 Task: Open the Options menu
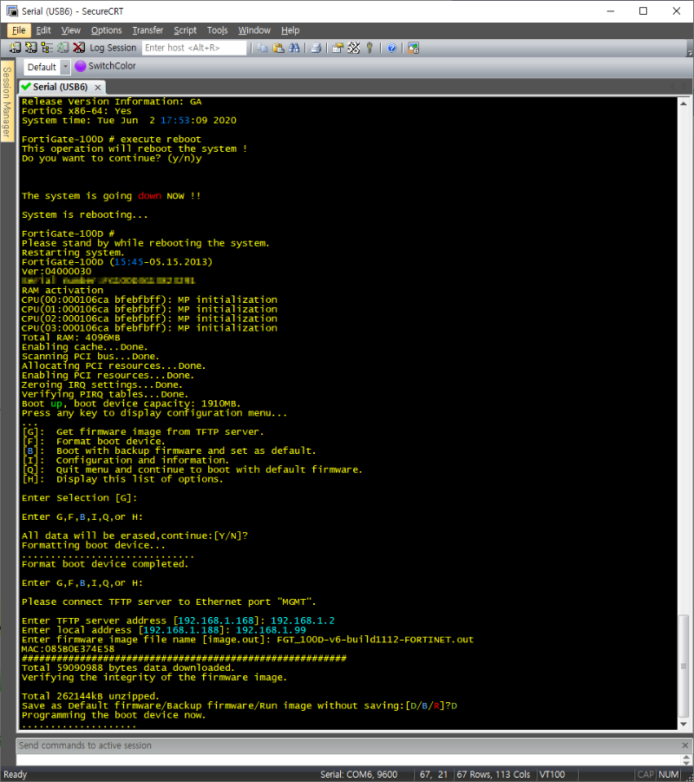tap(106, 30)
